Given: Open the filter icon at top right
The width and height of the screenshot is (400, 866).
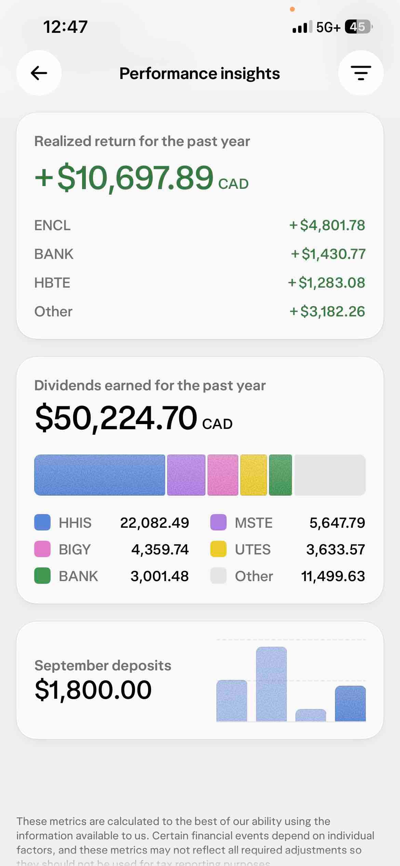Looking at the screenshot, I should (361, 73).
